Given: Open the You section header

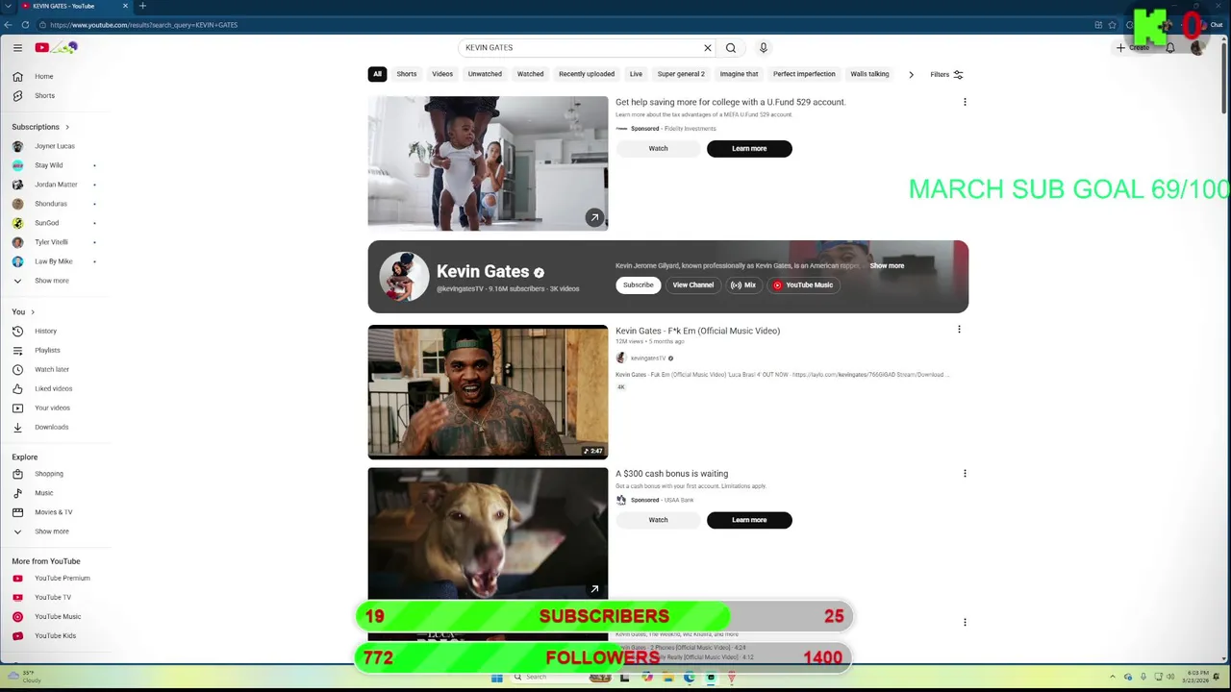Looking at the screenshot, I should pos(23,311).
